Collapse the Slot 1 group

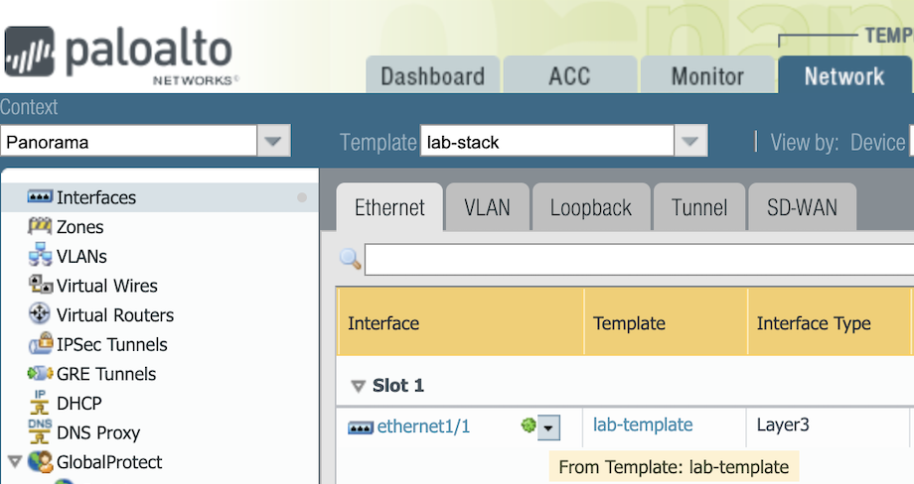(x=358, y=386)
